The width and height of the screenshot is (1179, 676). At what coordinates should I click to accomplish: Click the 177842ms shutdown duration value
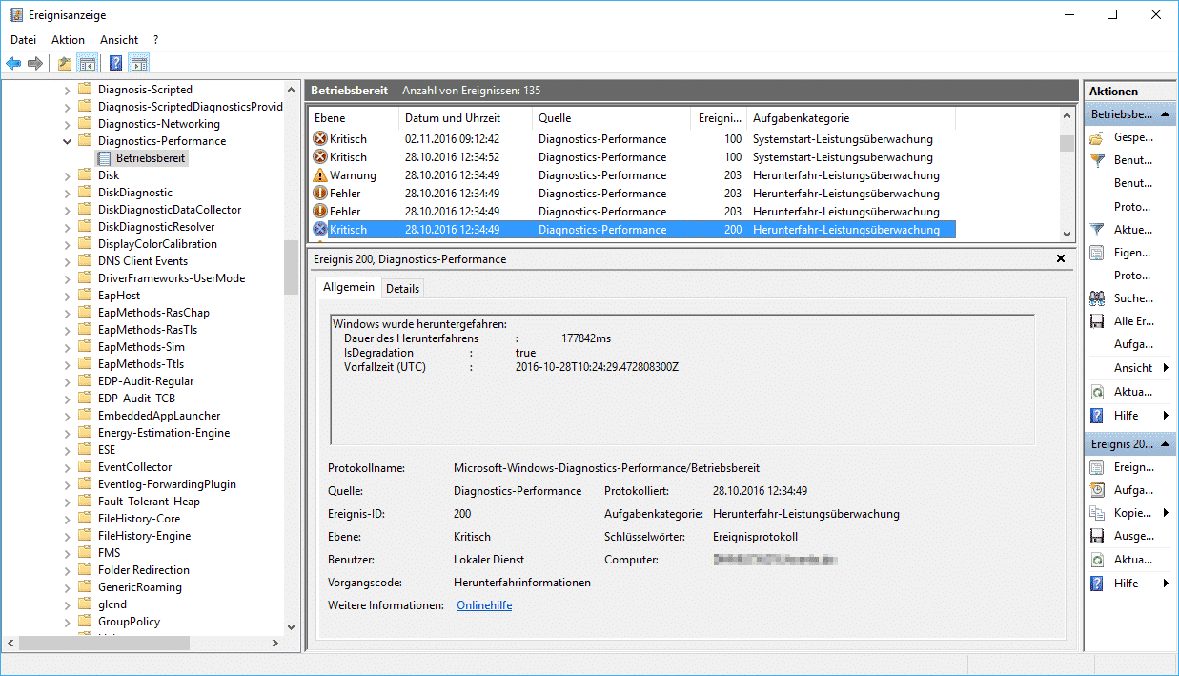(x=586, y=338)
